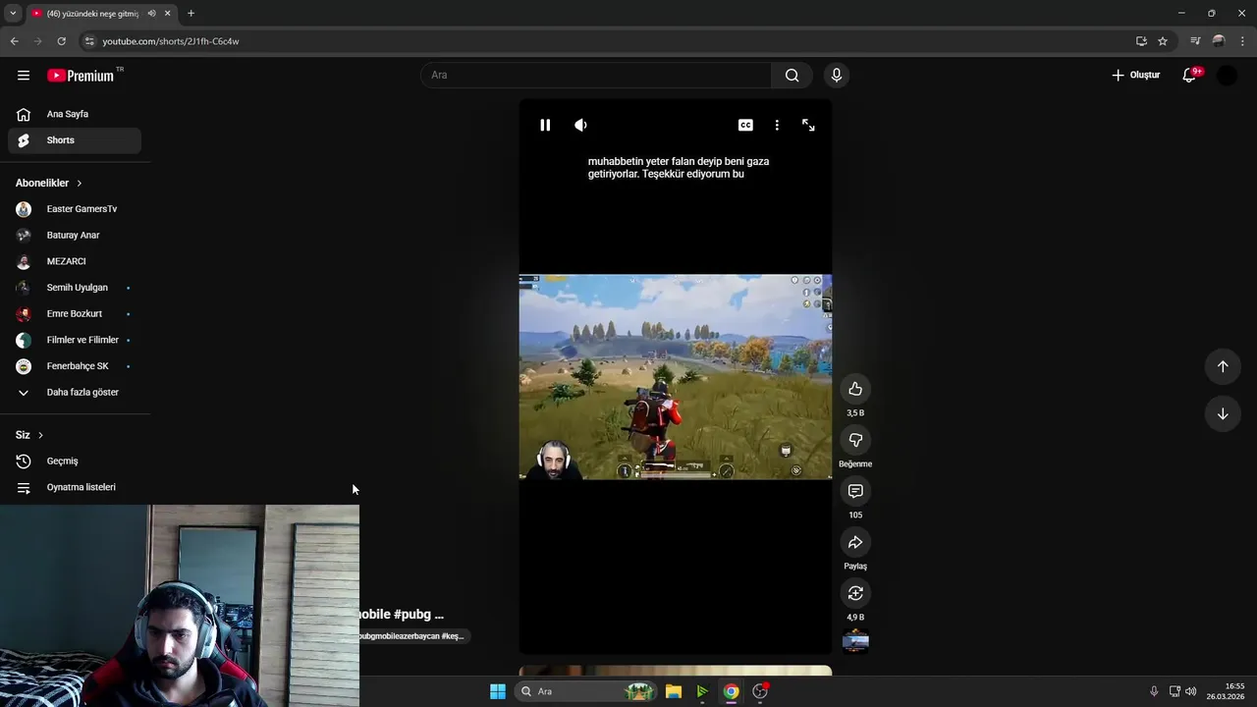Open Oynatma listeleri playlists
This screenshot has height=707, width=1257.
point(75,487)
